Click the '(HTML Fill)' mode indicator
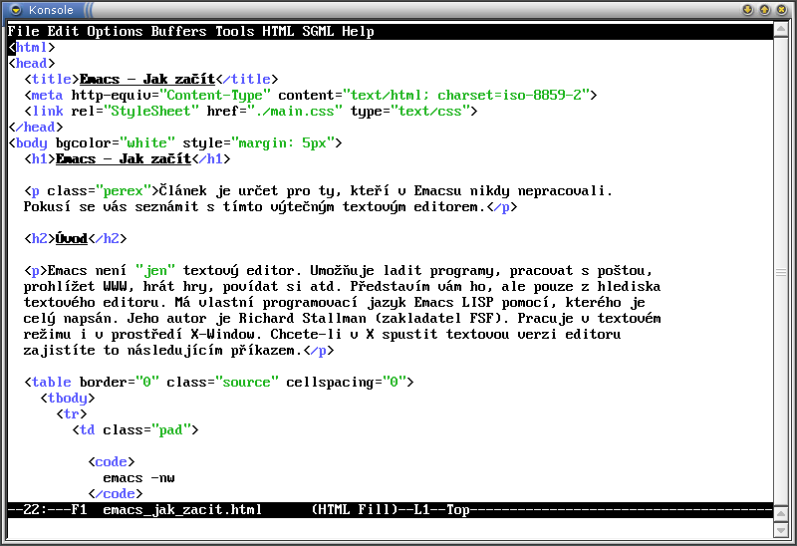This screenshot has width=797, height=546. click(354, 509)
